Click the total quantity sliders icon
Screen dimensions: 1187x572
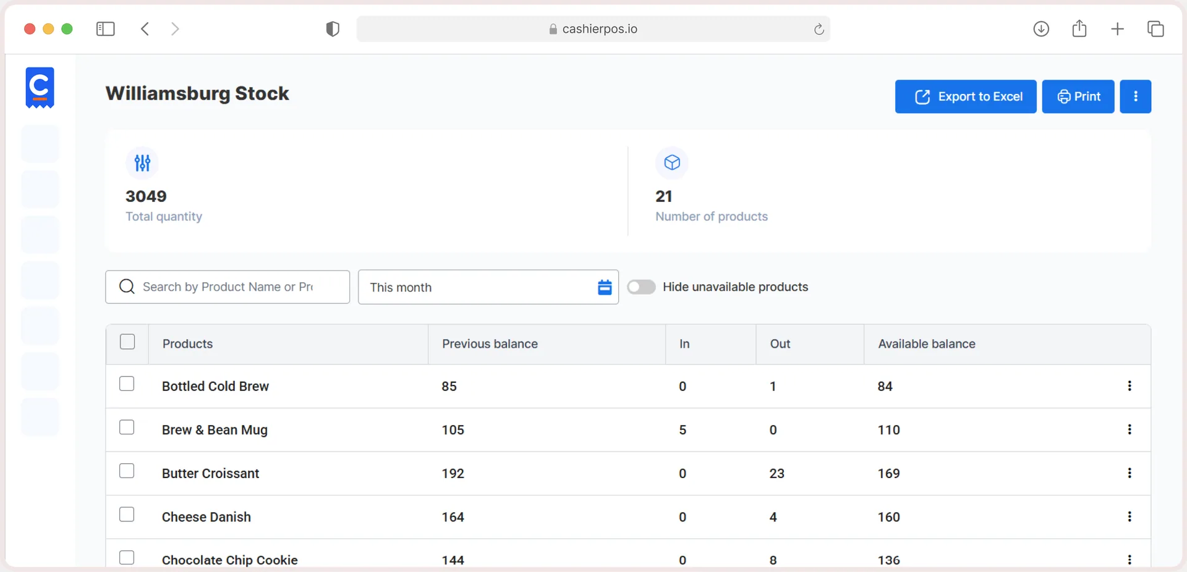point(142,162)
